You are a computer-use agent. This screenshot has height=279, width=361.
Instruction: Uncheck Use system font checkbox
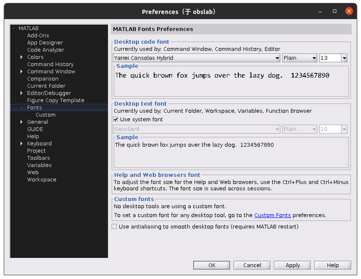116,120
